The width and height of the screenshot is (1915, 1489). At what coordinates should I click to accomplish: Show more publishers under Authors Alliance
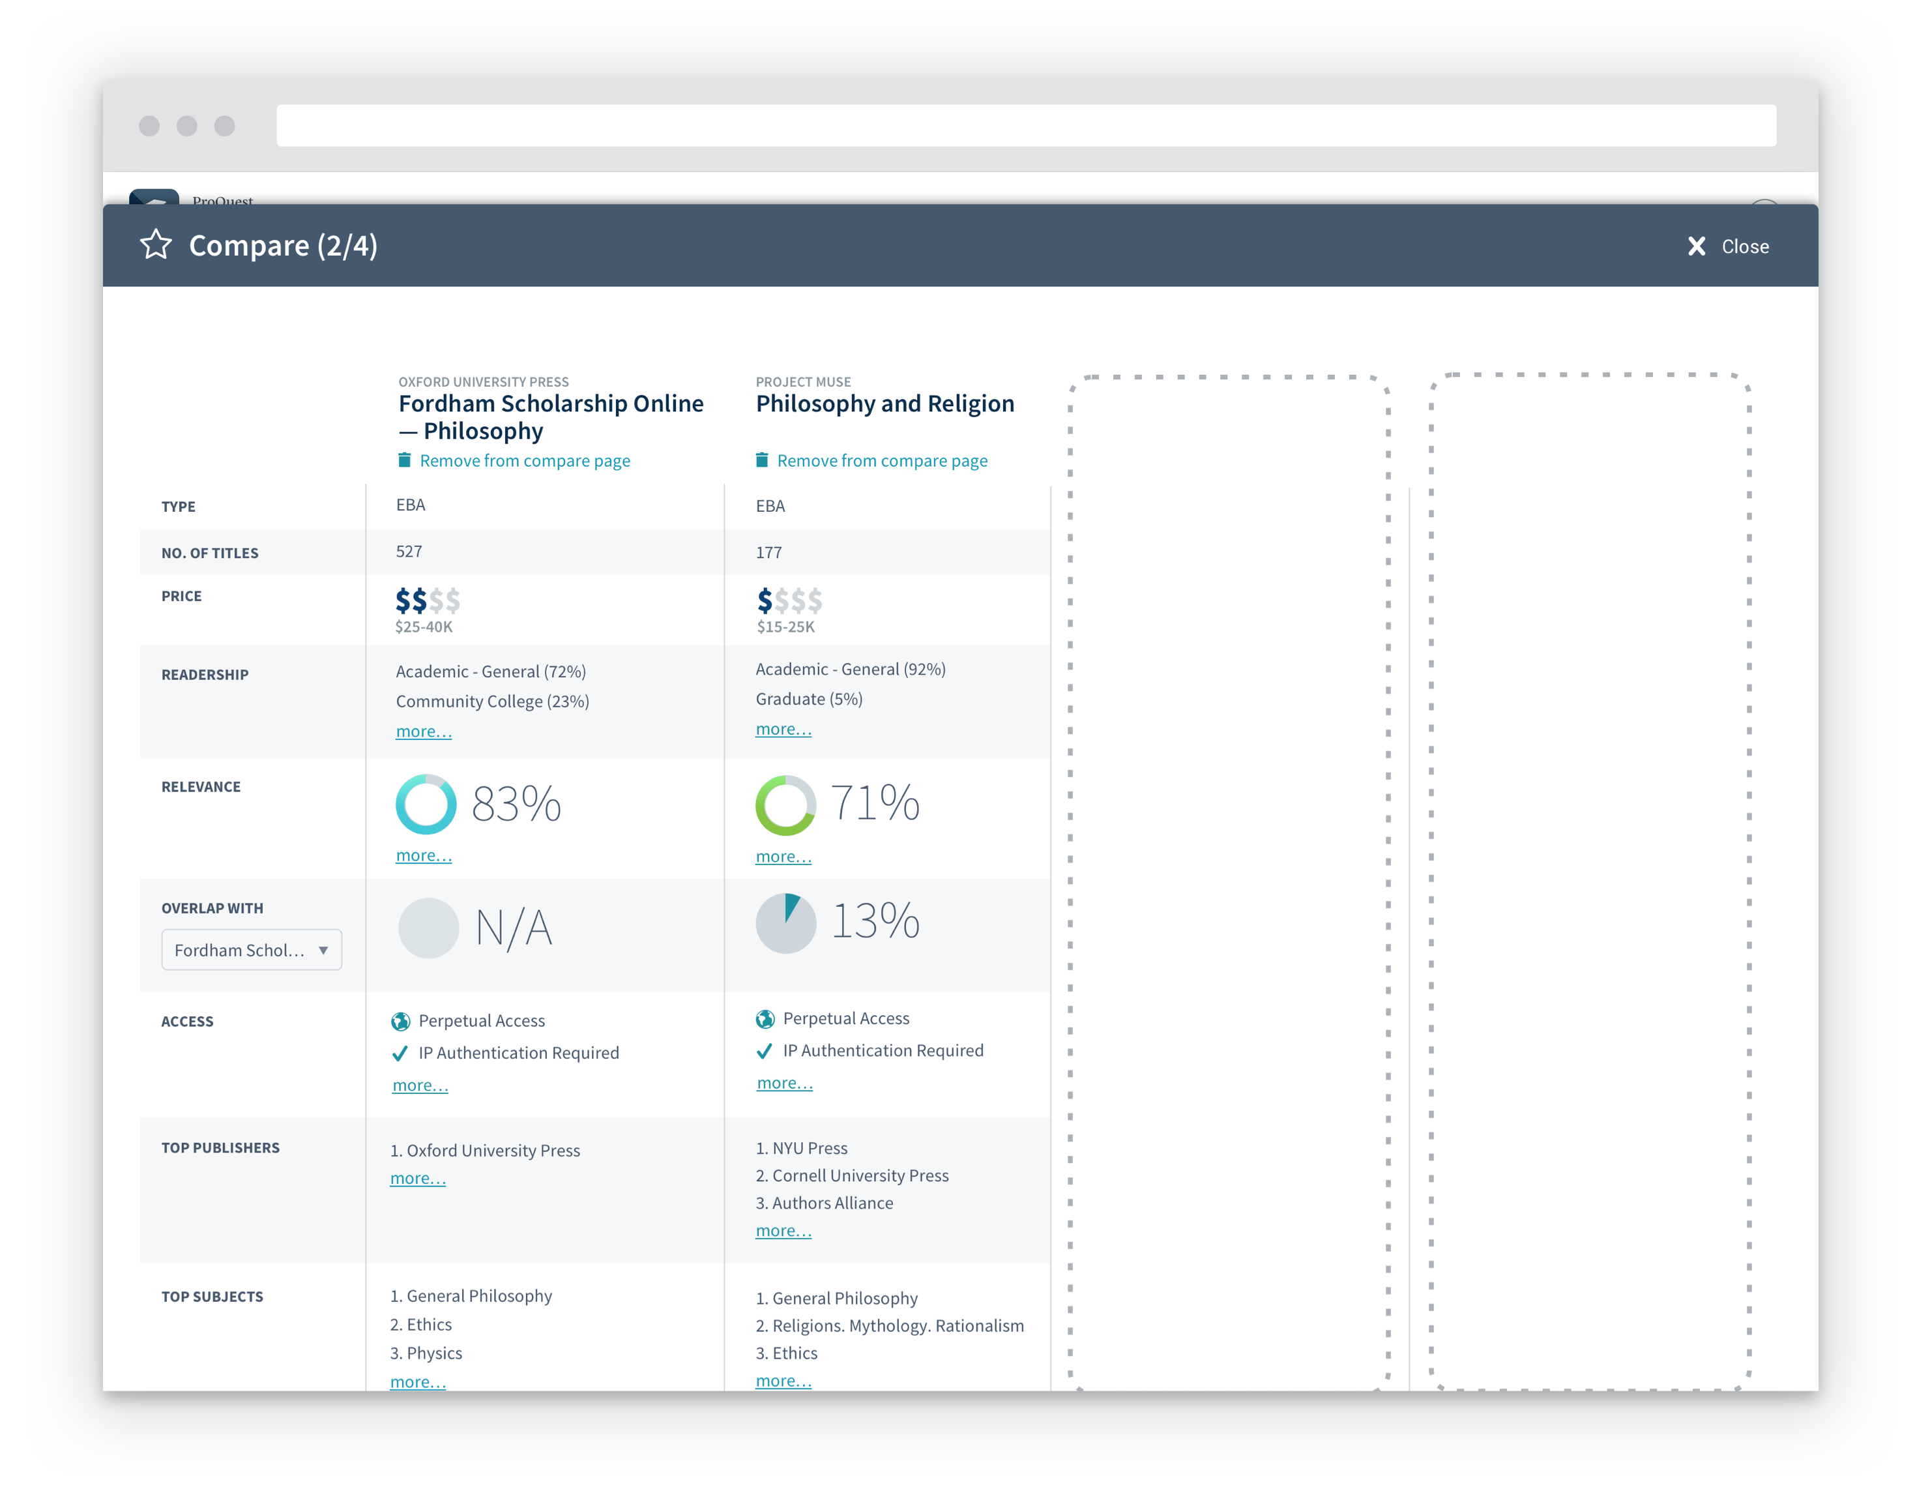[784, 1230]
